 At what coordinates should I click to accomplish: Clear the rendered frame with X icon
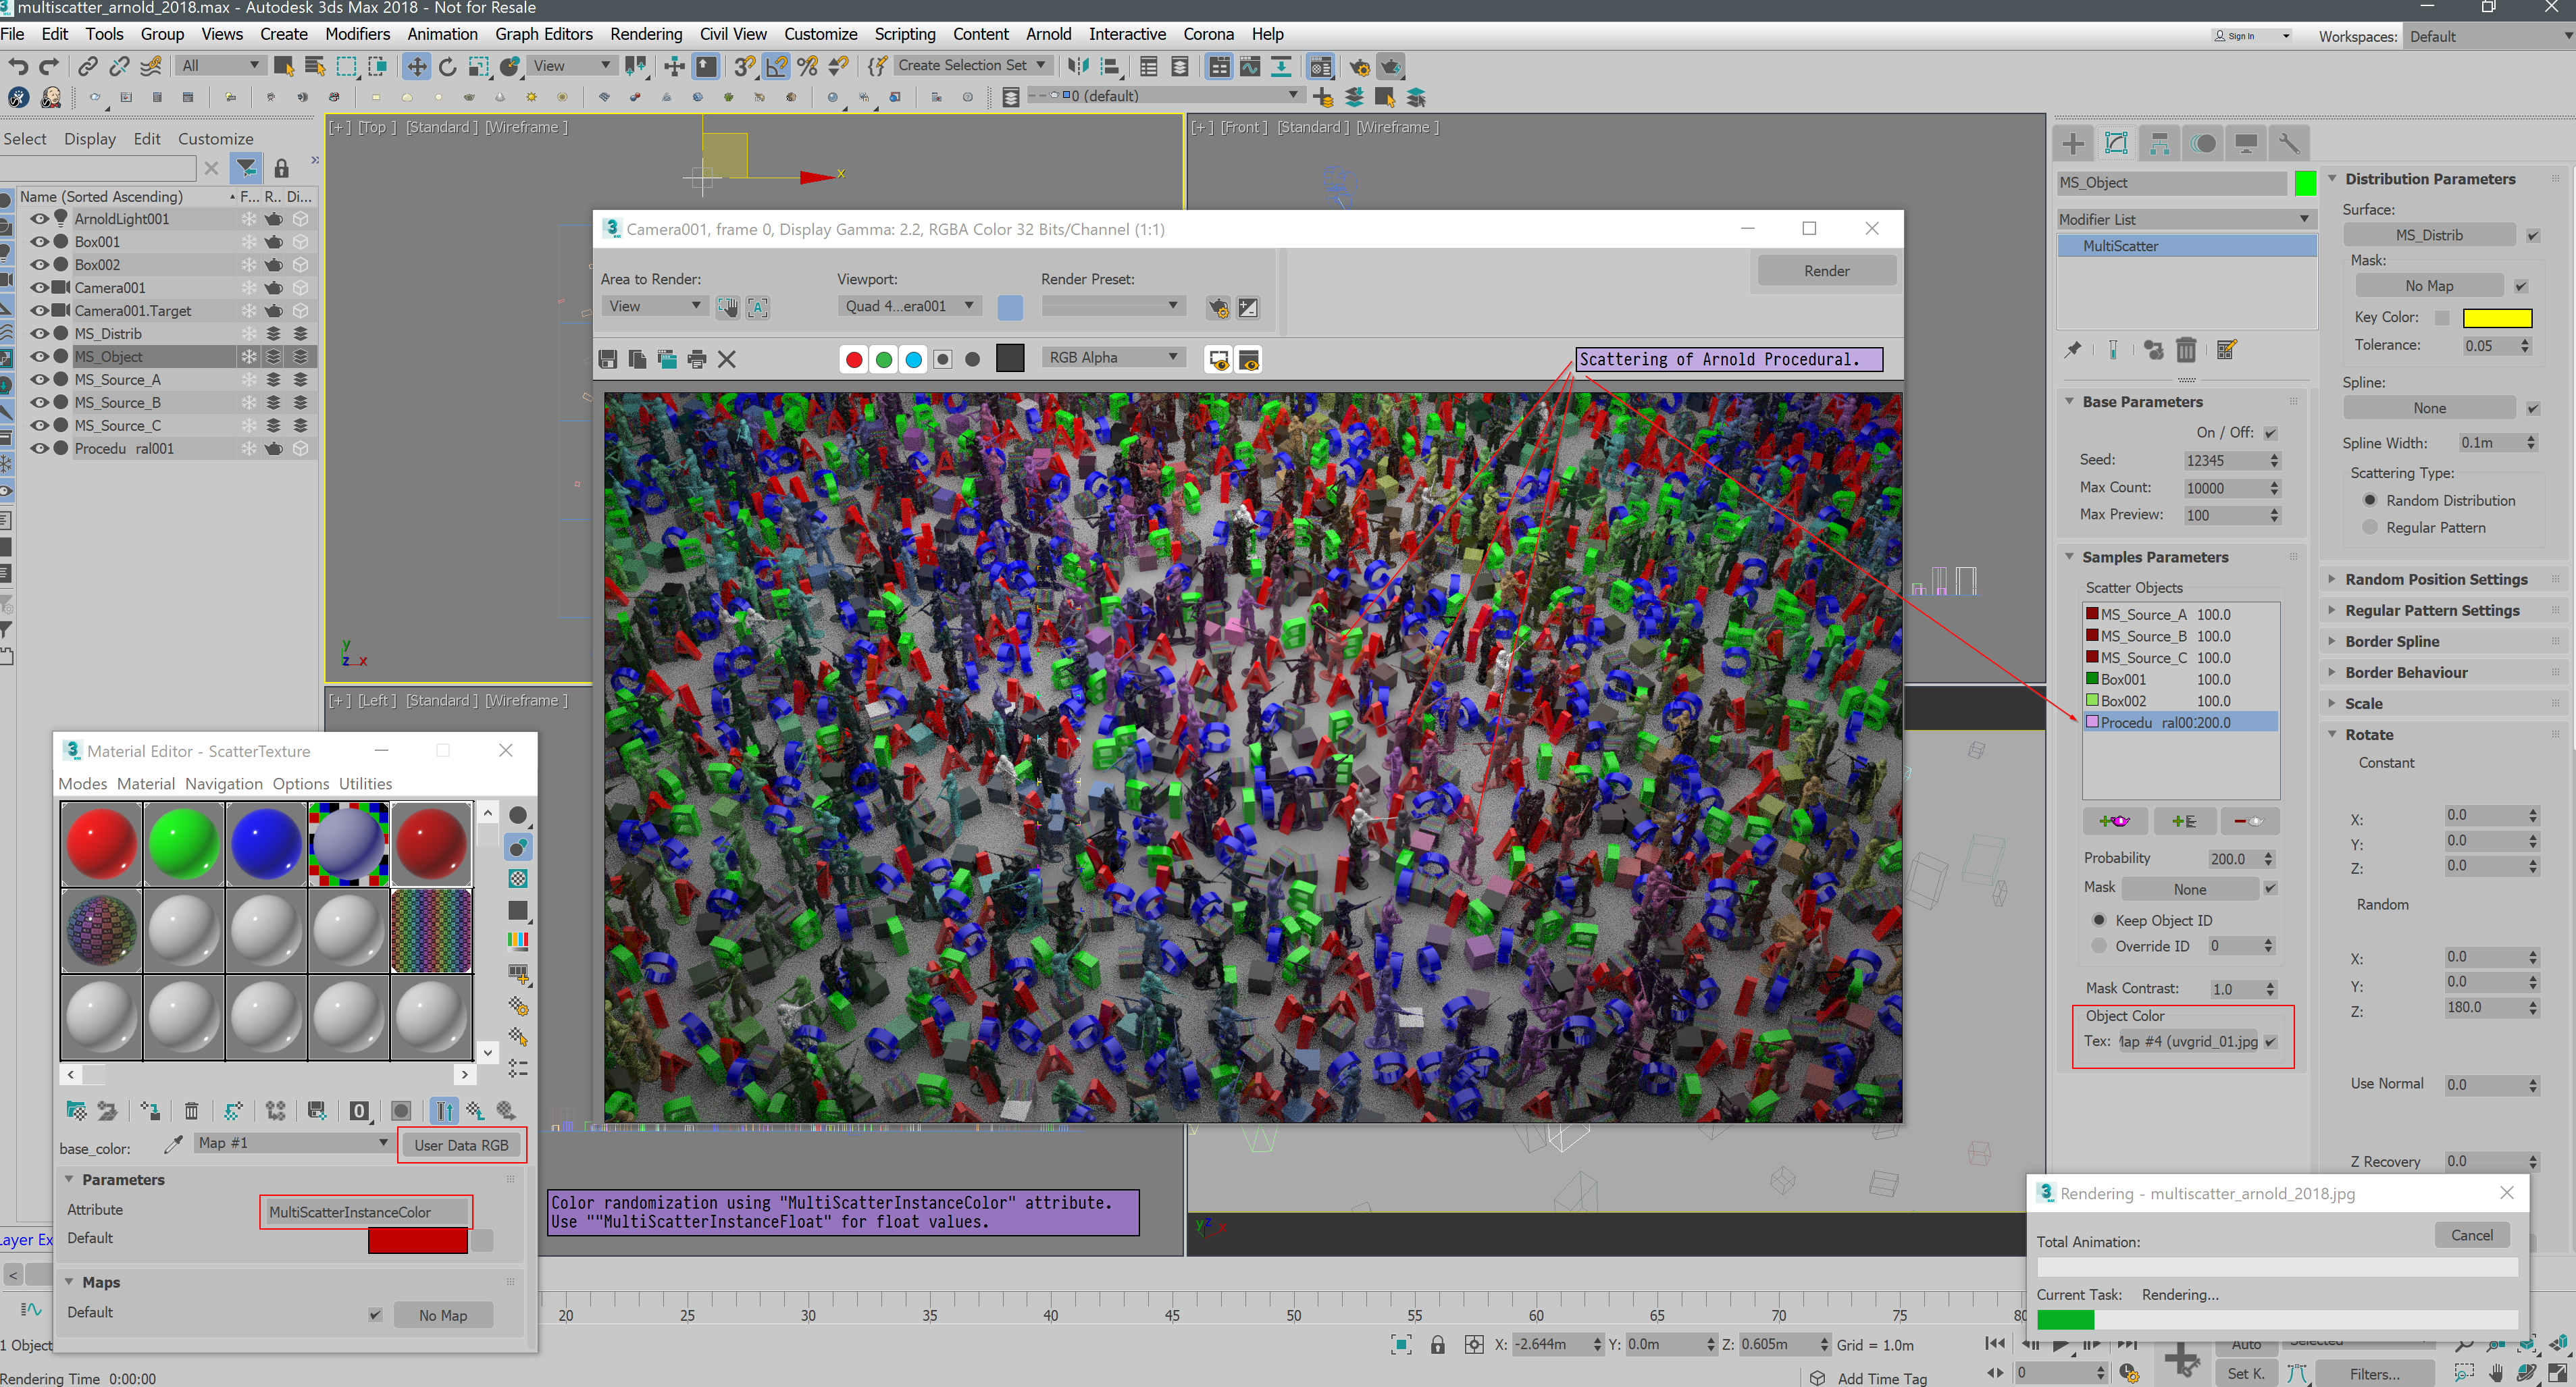(727, 359)
